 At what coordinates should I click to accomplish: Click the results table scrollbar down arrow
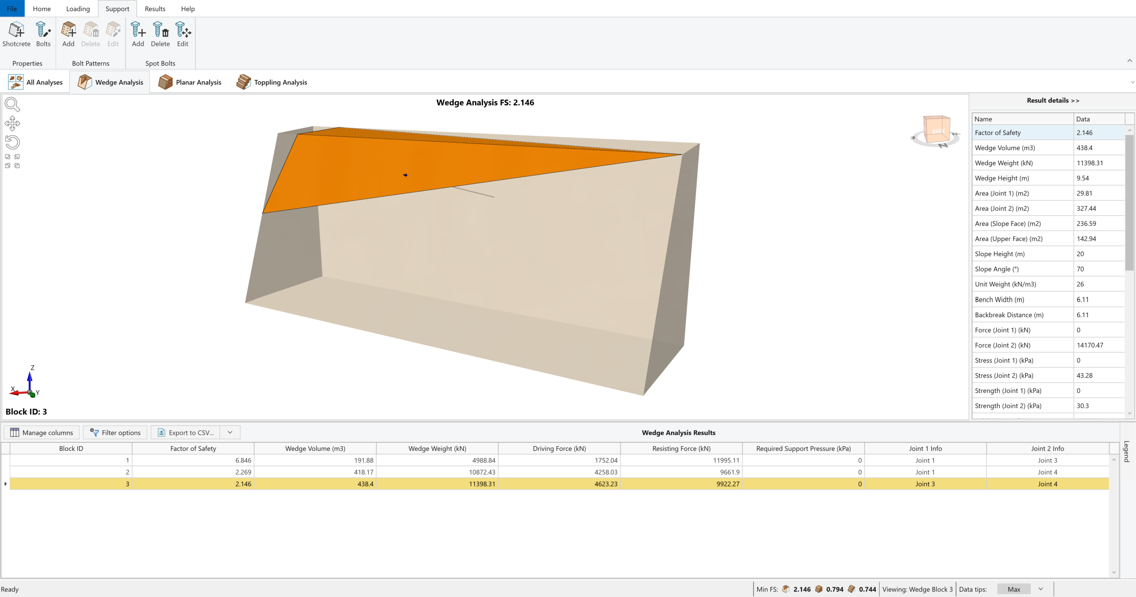[x=1114, y=573]
